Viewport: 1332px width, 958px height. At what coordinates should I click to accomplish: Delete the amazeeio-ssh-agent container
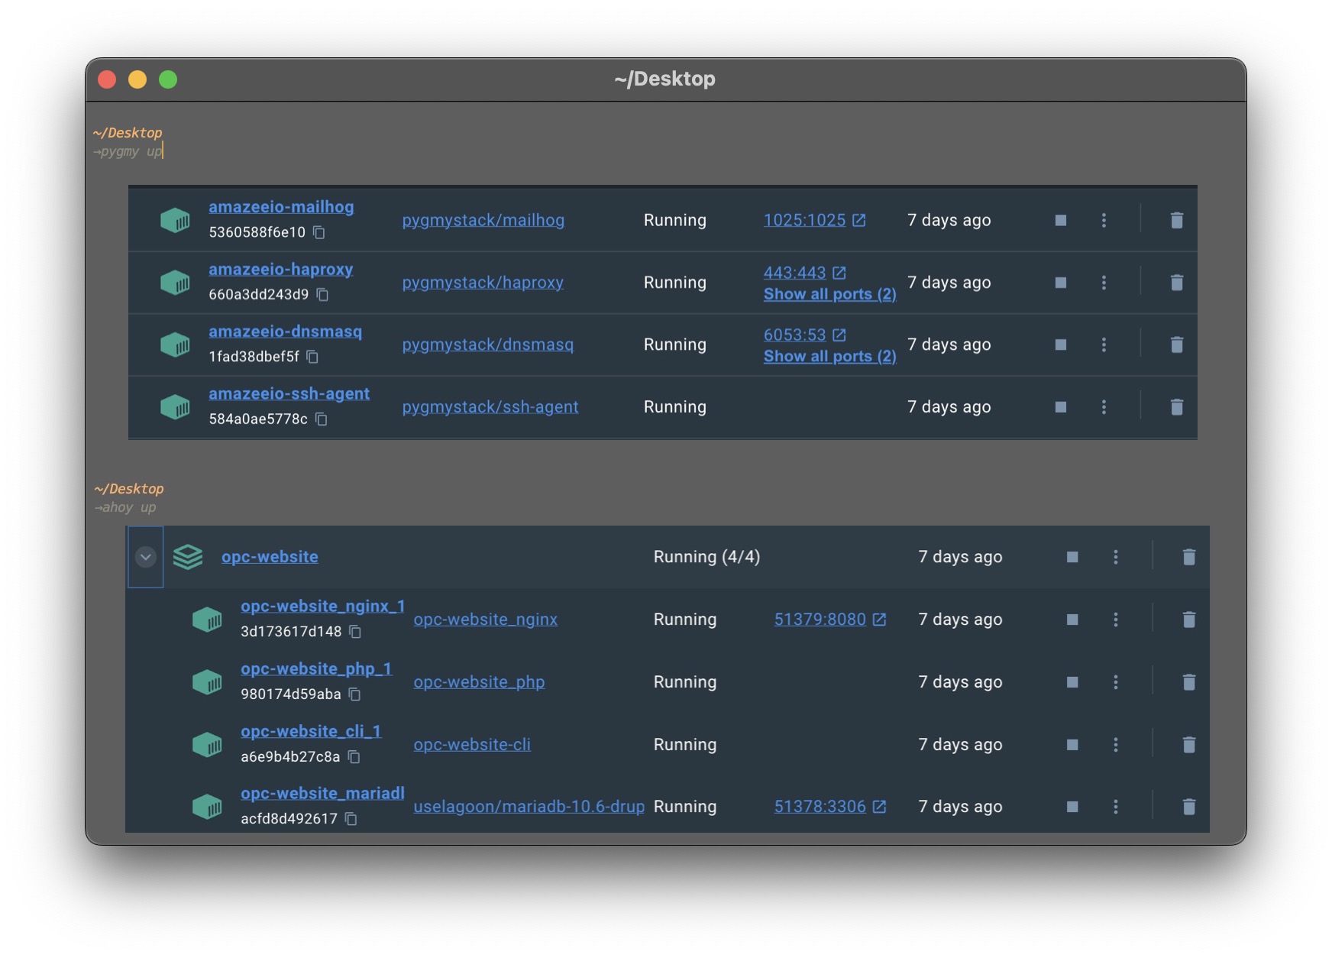[1176, 407]
